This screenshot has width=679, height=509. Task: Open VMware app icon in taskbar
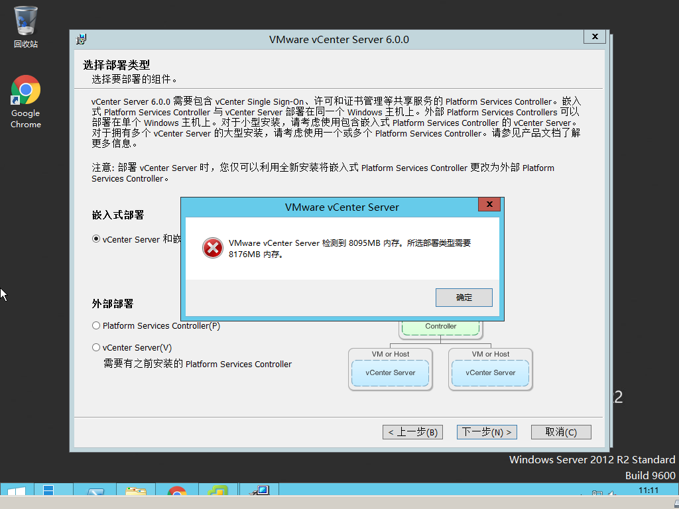pyautogui.click(x=217, y=490)
